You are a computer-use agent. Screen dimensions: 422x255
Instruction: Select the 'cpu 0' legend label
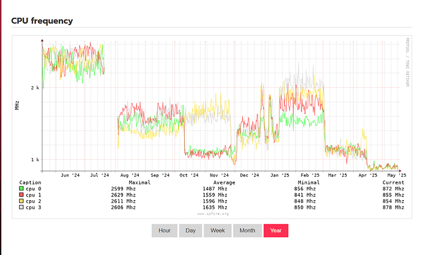coord(34,189)
